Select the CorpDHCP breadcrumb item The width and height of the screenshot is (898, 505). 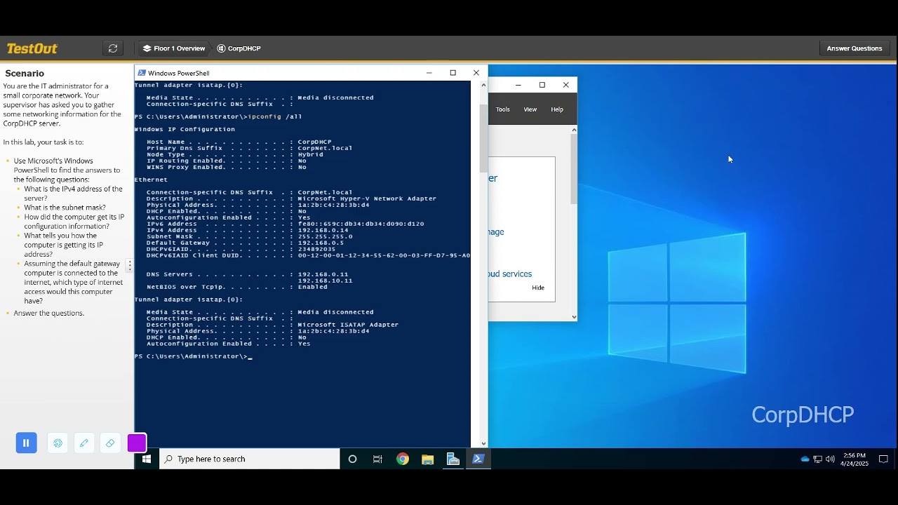click(x=239, y=48)
